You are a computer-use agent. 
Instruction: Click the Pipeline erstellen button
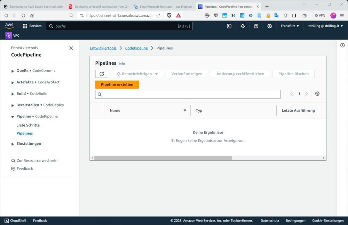tap(117, 85)
